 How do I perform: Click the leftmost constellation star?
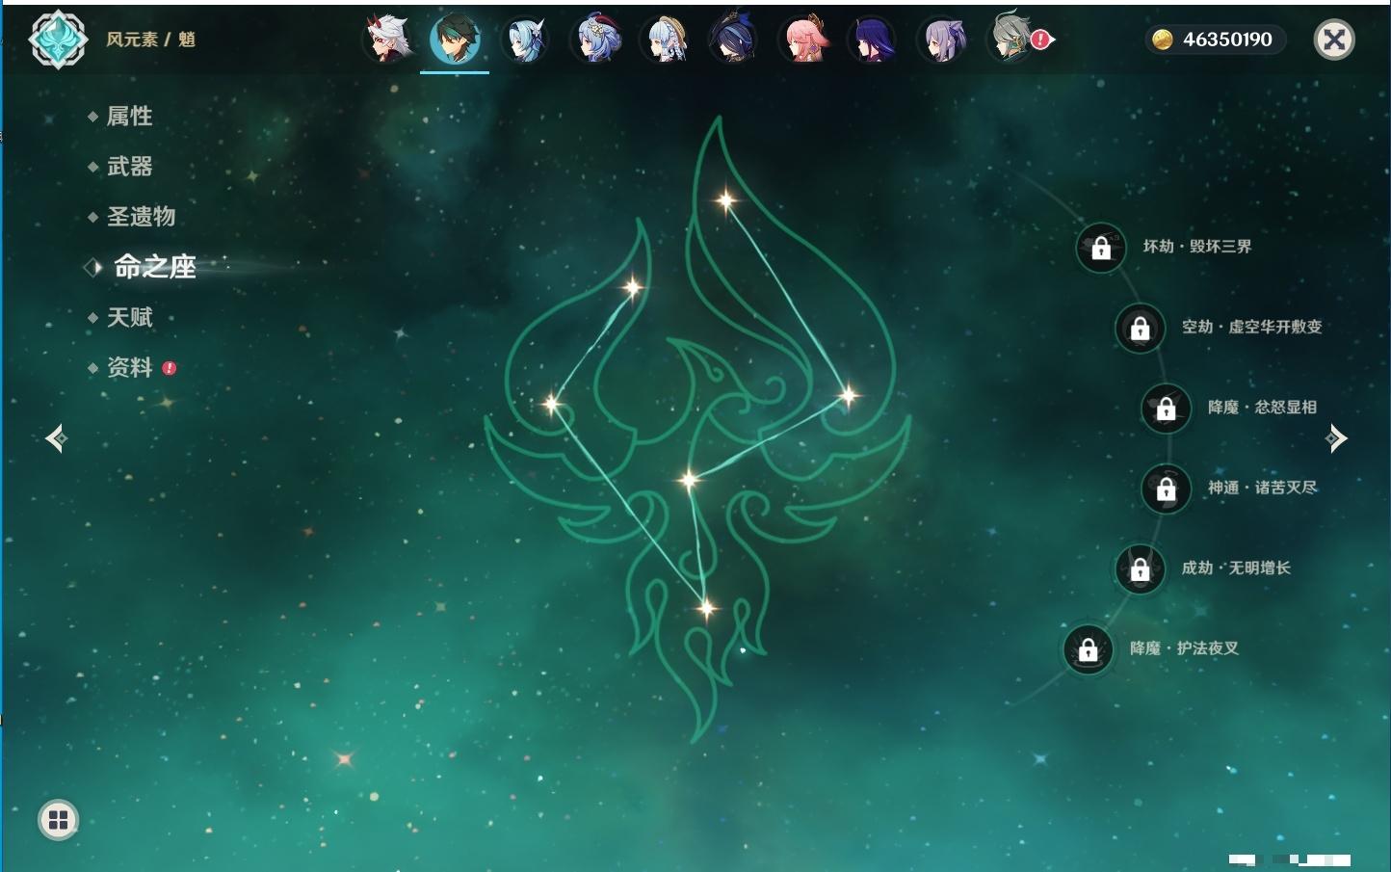(x=552, y=403)
